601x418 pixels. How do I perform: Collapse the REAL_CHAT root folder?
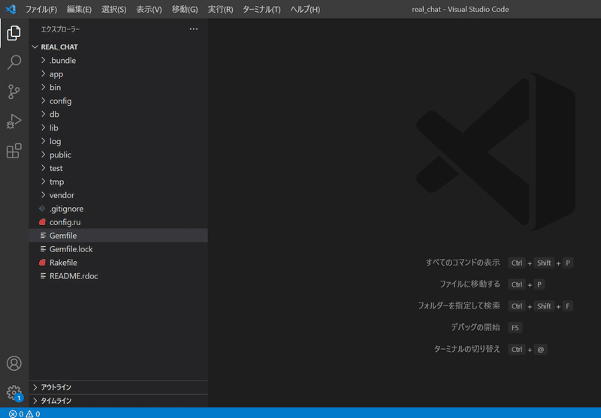point(35,47)
